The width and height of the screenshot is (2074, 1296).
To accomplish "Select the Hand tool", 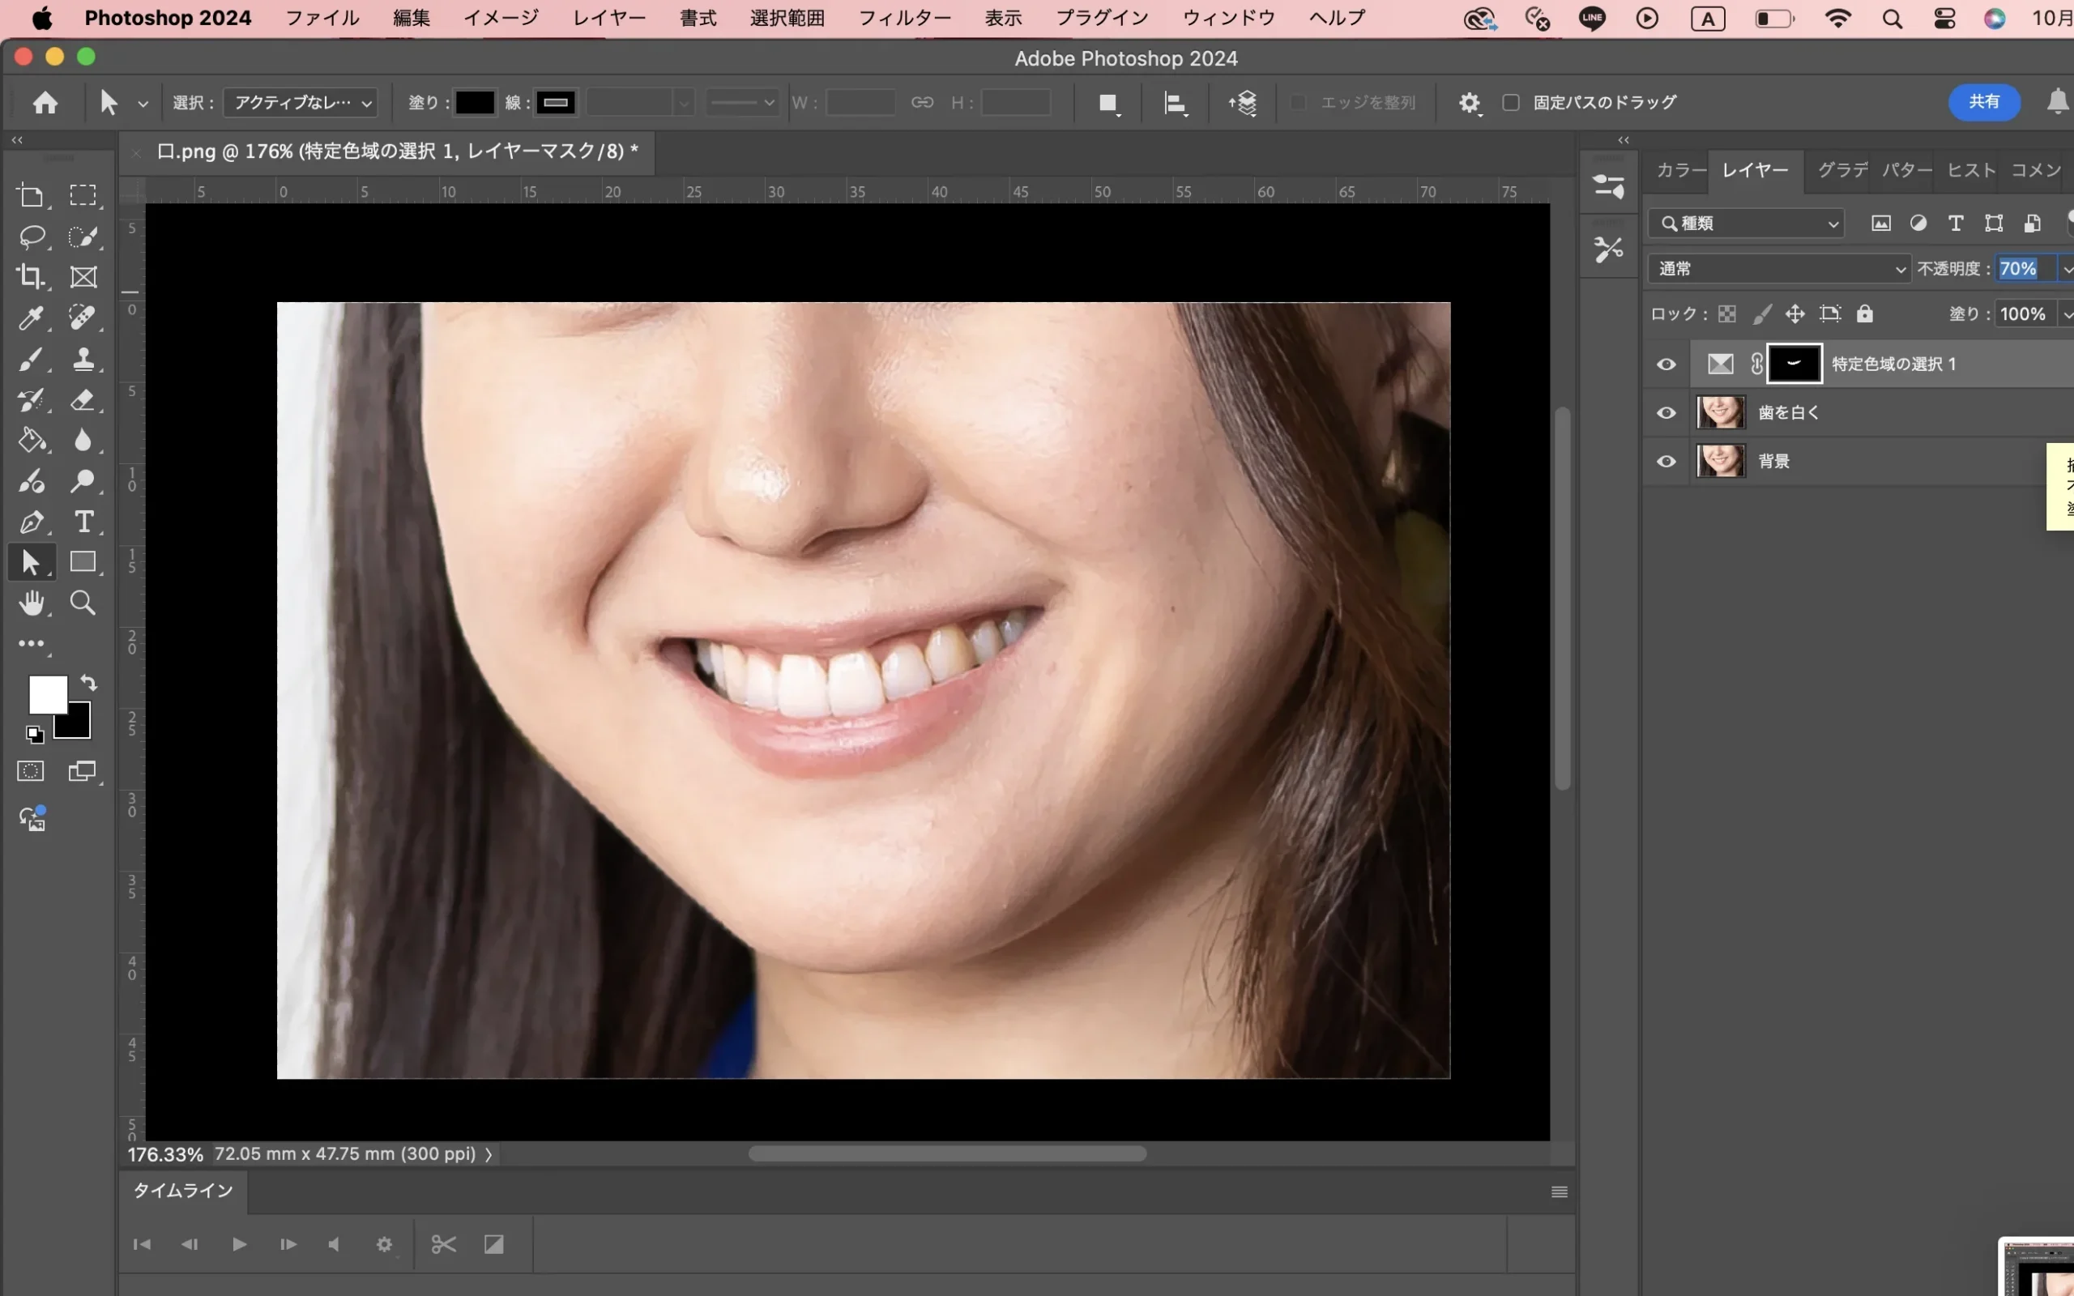I will pos(32,603).
